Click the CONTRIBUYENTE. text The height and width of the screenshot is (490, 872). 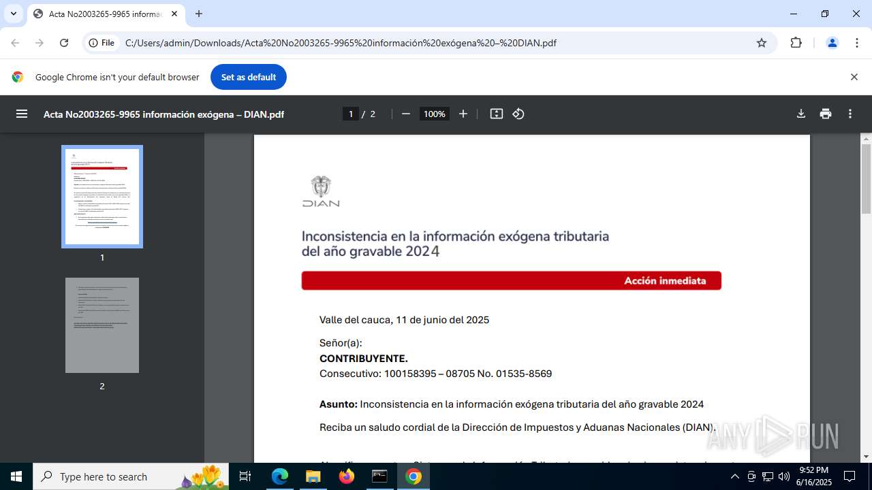[x=364, y=359]
